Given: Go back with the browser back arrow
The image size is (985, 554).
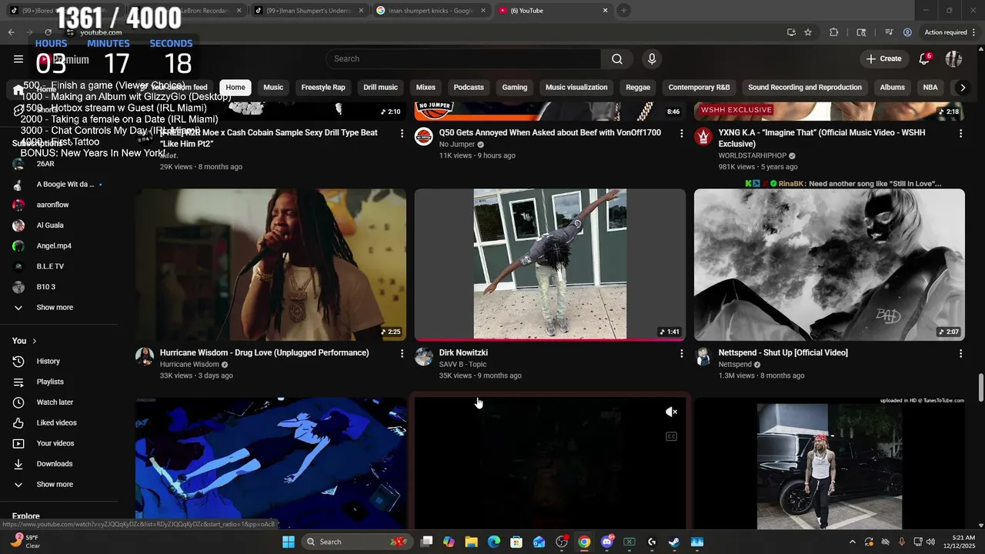Looking at the screenshot, I should click(x=12, y=32).
